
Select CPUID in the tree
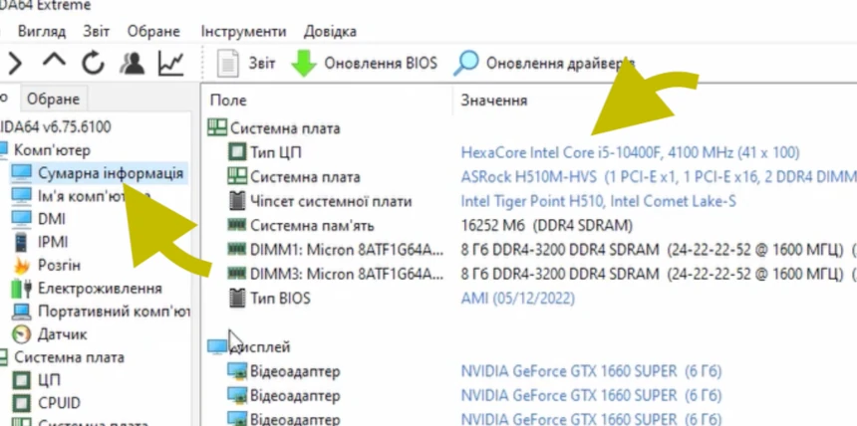click(59, 403)
